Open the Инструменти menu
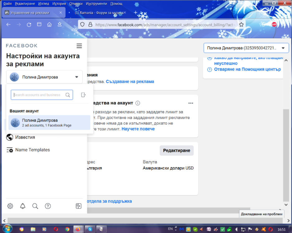 [x=97, y=3]
